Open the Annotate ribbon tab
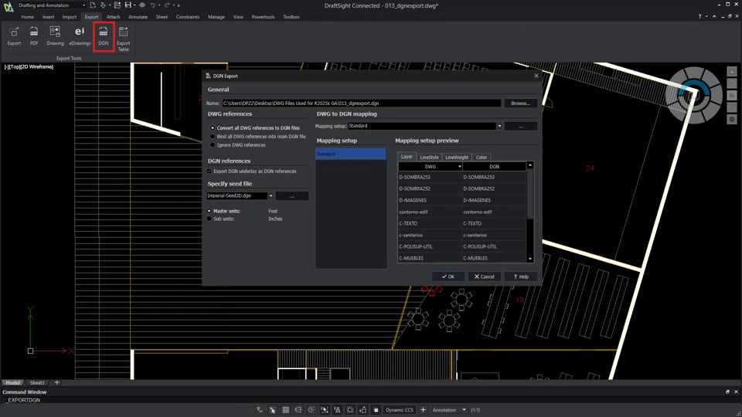 138,16
